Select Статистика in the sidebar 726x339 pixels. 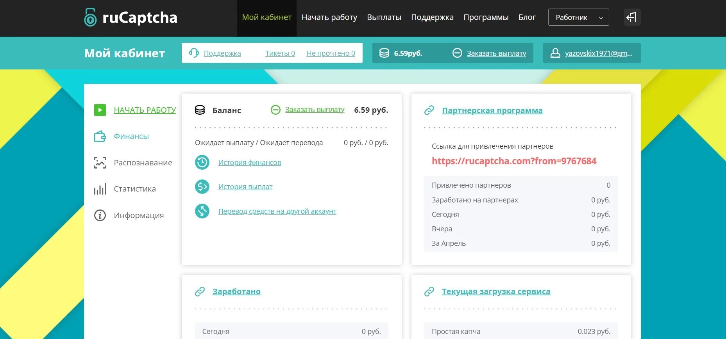point(135,189)
